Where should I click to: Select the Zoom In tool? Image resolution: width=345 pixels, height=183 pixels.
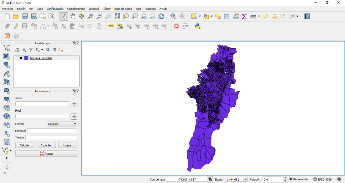click(x=91, y=16)
